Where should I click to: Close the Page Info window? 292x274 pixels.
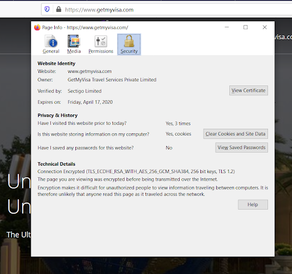click(265, 27)
